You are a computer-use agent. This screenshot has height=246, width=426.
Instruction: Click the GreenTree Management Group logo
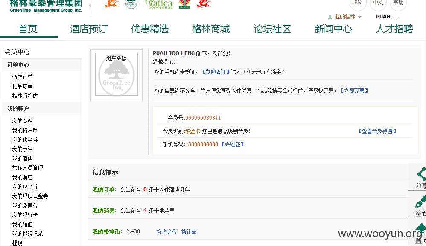46,6
